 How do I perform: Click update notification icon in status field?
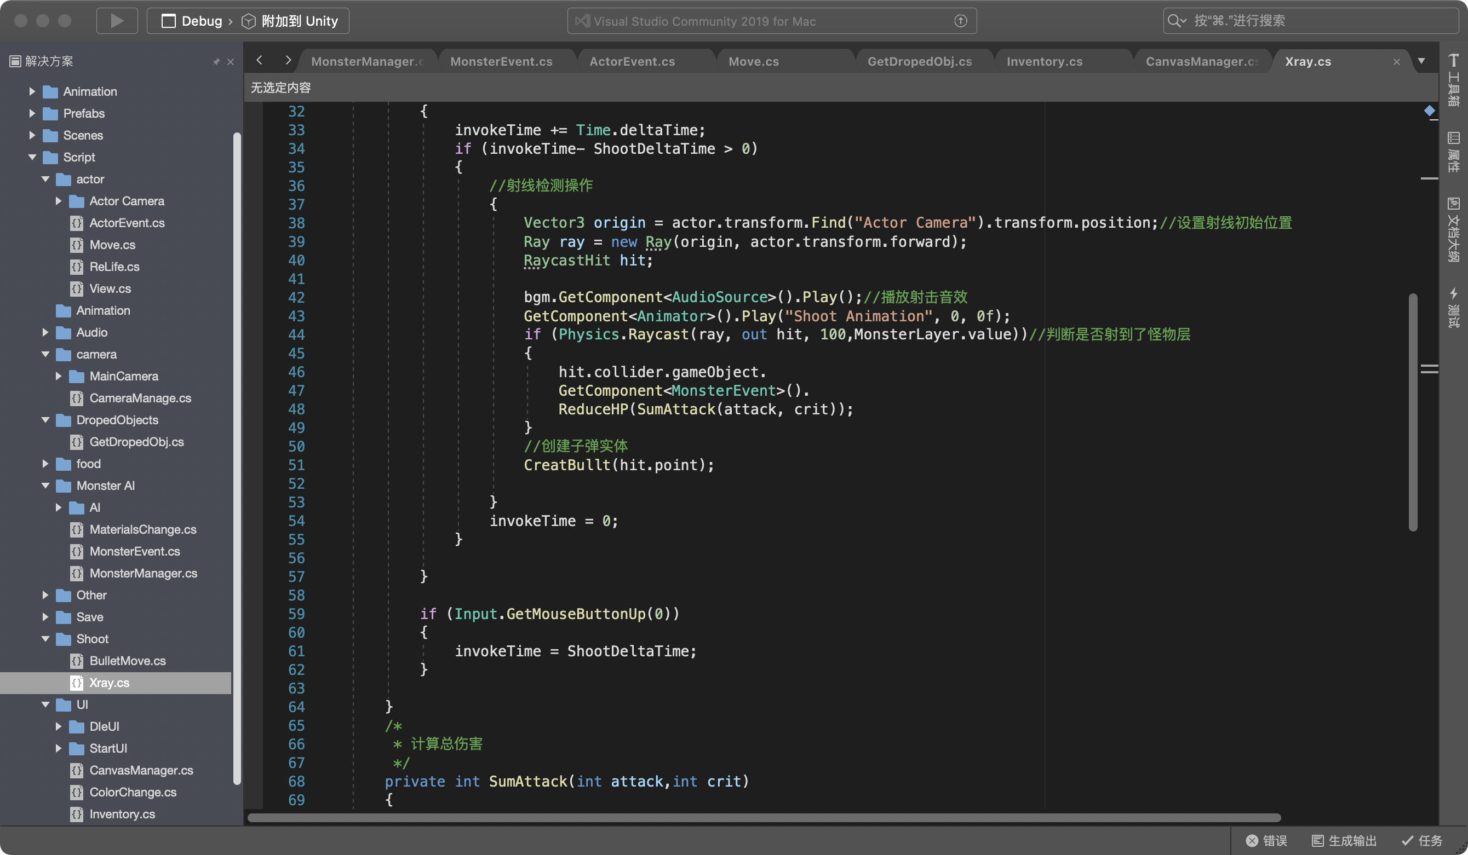click(x=961, y=21)
